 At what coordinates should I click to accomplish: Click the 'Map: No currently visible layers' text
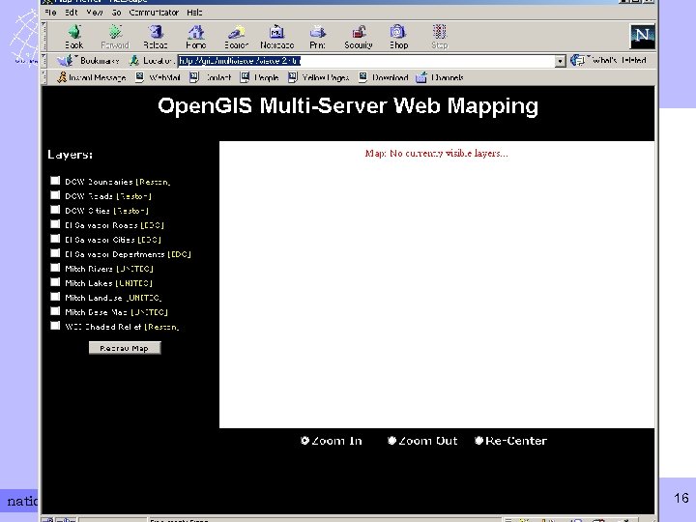coord(436,153)
